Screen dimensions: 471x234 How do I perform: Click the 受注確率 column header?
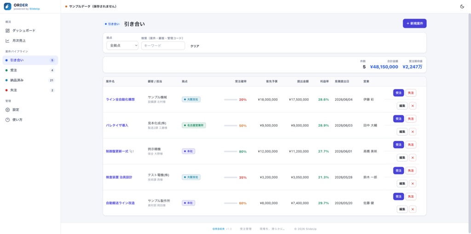pos(241,82)
